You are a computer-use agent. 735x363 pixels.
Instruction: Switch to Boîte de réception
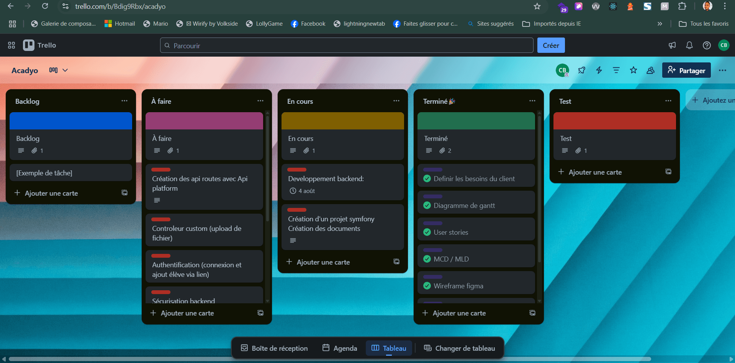coord(274,348)
